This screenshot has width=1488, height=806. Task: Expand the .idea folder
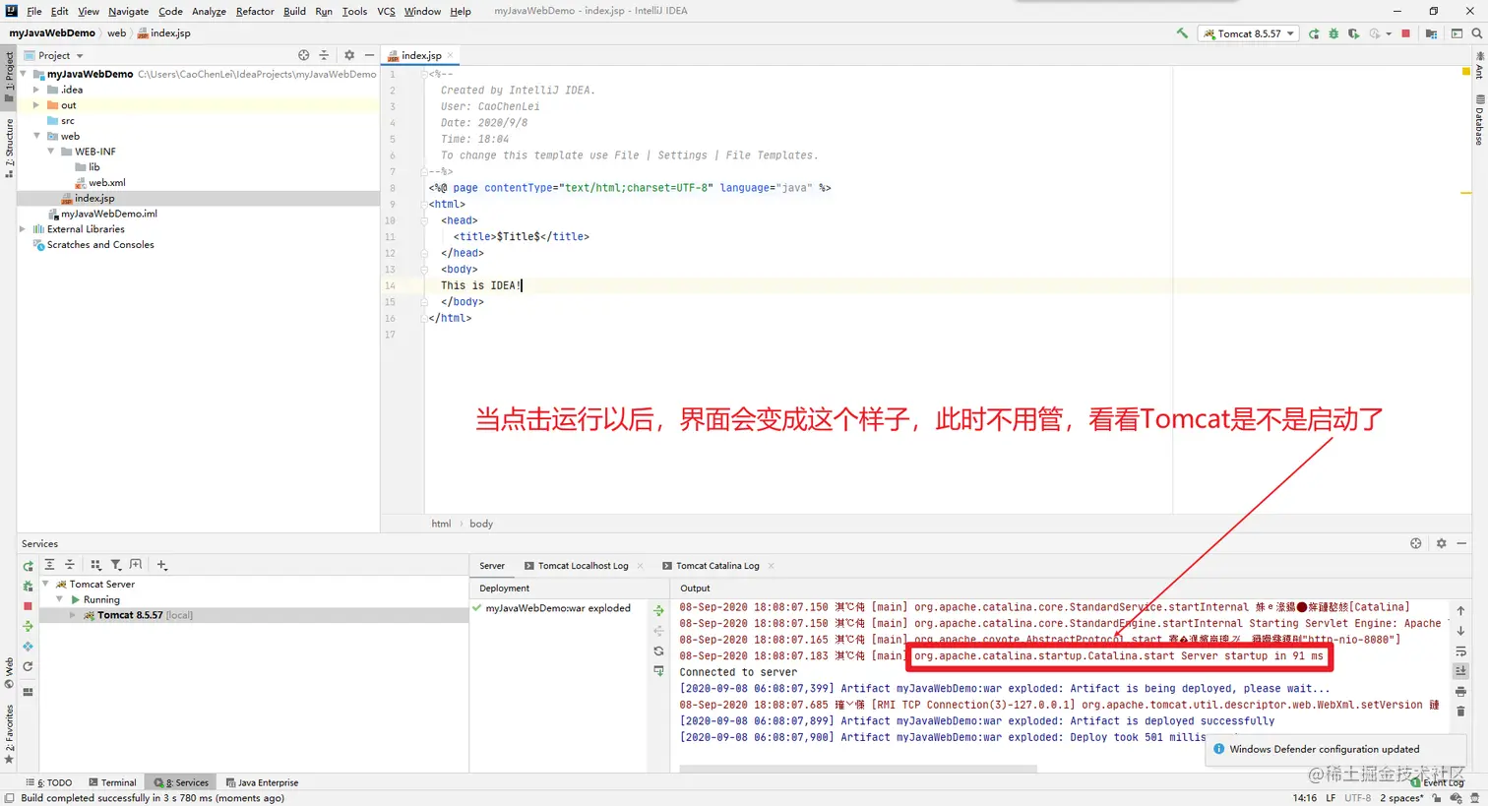36,90
